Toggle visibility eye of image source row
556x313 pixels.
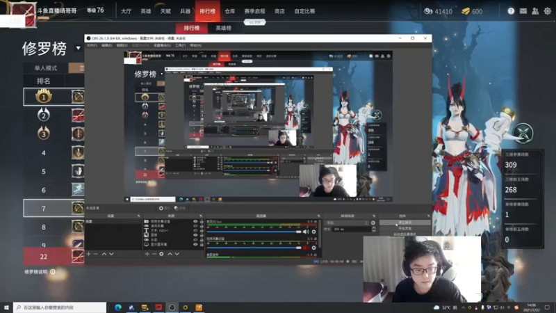195,235
